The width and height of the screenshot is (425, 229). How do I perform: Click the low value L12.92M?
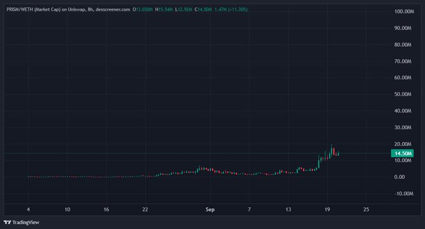(x=184, y=9)
